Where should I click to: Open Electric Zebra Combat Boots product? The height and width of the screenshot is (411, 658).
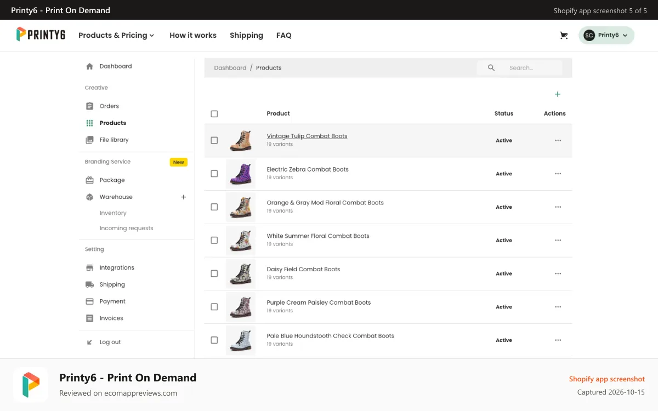(308, 169)
